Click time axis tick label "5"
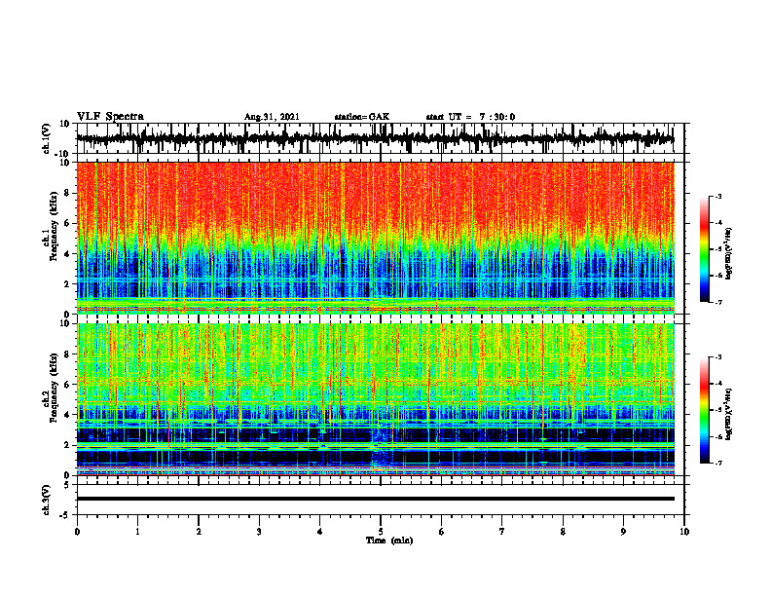The height and width of the screenshot is (596, 771). click(381, 532)
